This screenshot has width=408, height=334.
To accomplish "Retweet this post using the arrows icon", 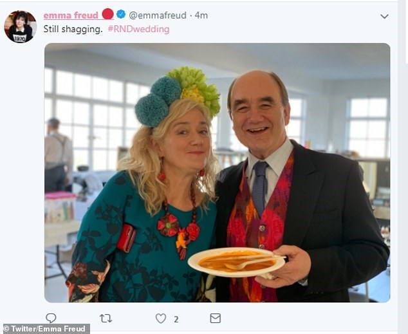I will 106,318.
